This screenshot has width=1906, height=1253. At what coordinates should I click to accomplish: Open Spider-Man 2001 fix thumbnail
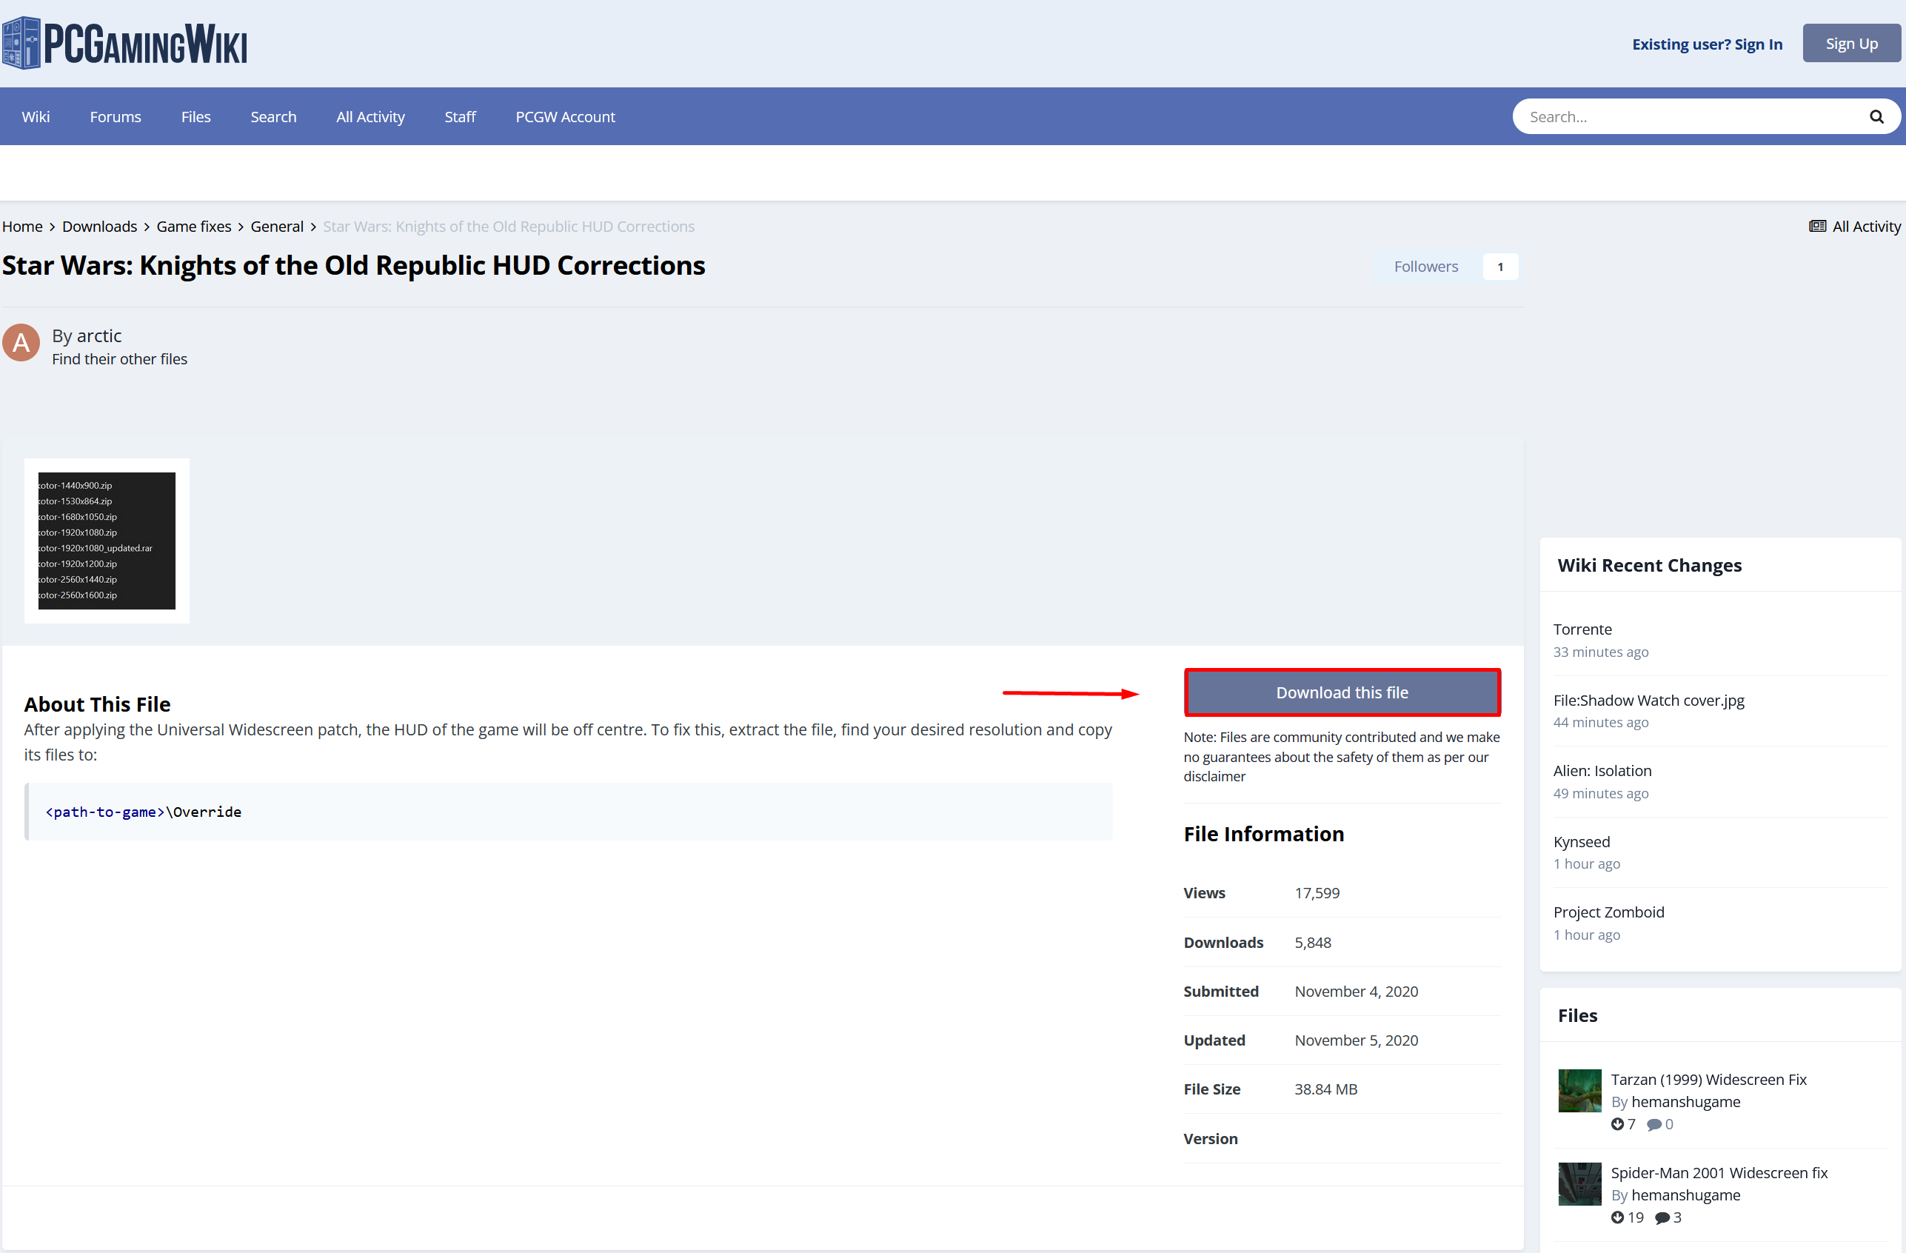[x=1579, y=1183]
